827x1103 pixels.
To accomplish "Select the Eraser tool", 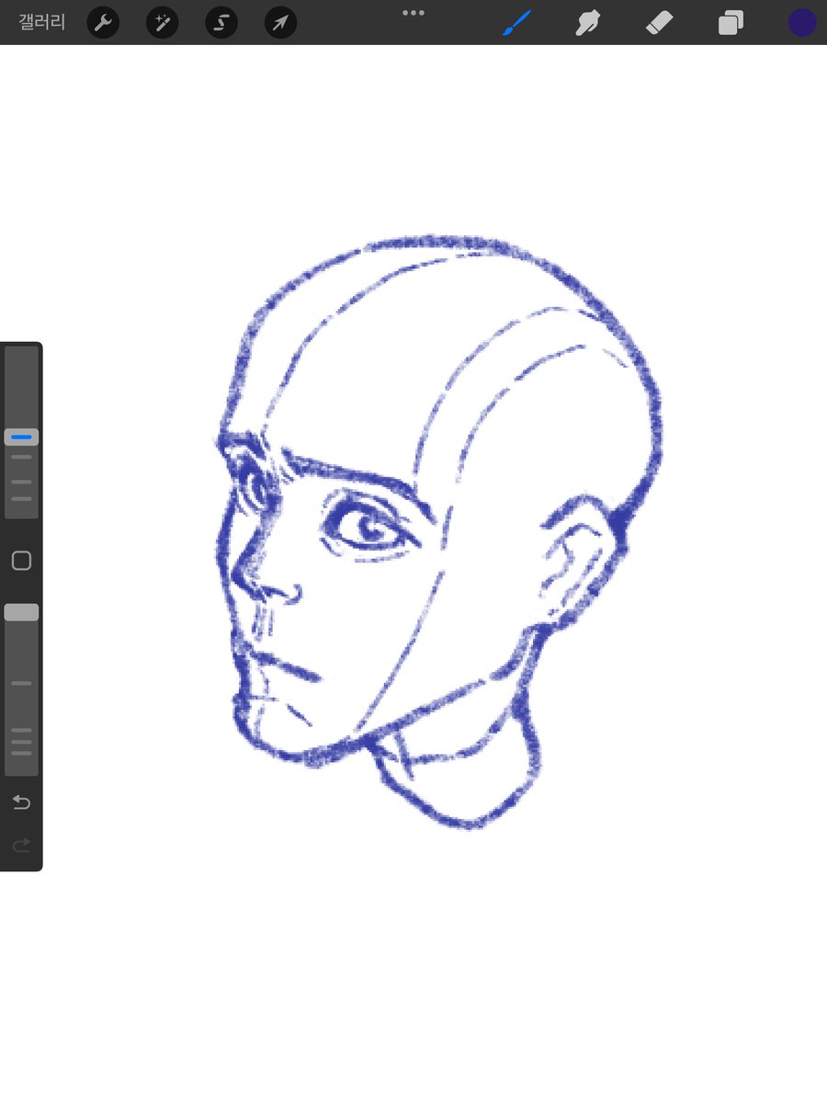I will [x=660, y=23].
